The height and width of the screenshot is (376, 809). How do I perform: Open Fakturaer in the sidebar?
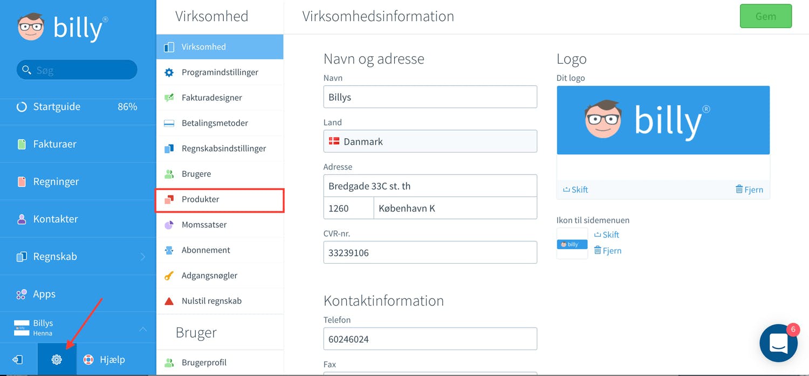pyautogui.click(x=78, y=144)
